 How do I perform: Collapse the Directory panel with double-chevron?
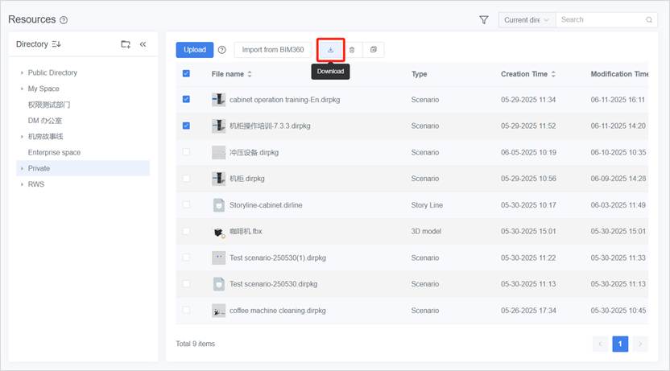[143, 44]
